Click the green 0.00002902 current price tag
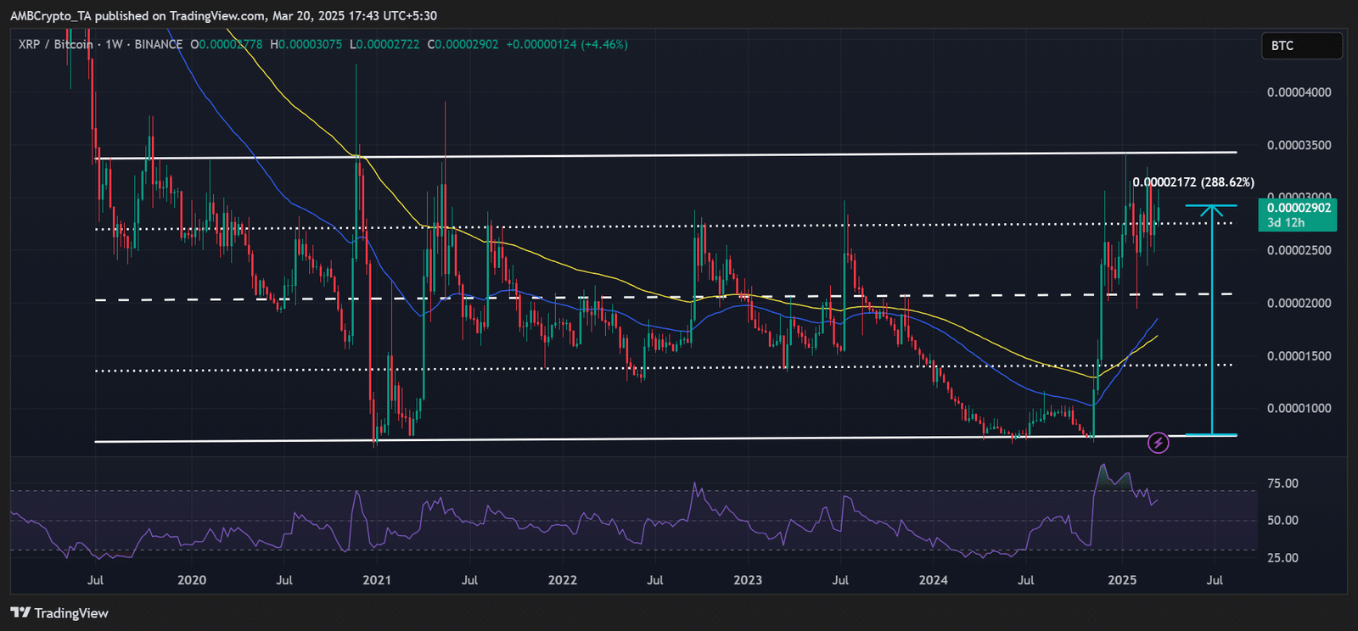Screen dimensions: 1358x631 [x=1299, y=215]
